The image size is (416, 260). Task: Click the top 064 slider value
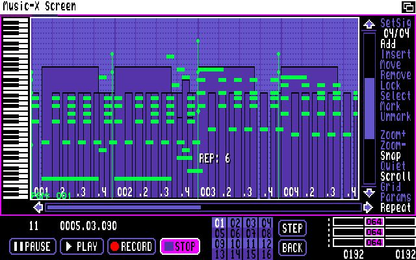[x=374, y=222]
